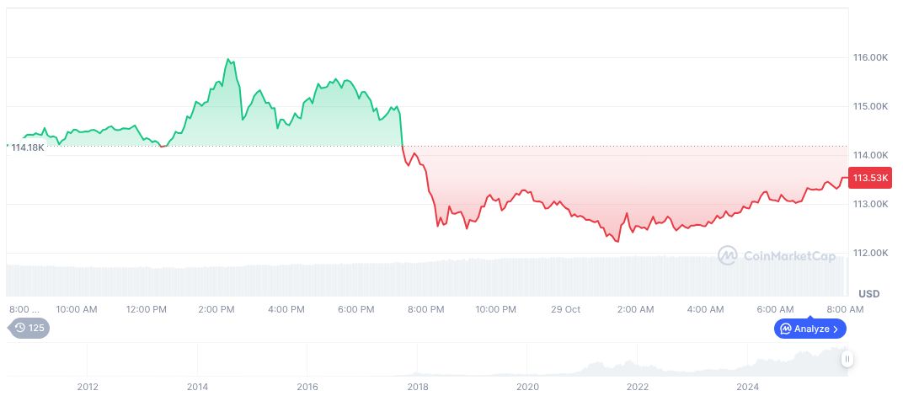Select 2012 on the navigator timeline
The width and height of the screenshot is (903, 396).
click(88, 387)
